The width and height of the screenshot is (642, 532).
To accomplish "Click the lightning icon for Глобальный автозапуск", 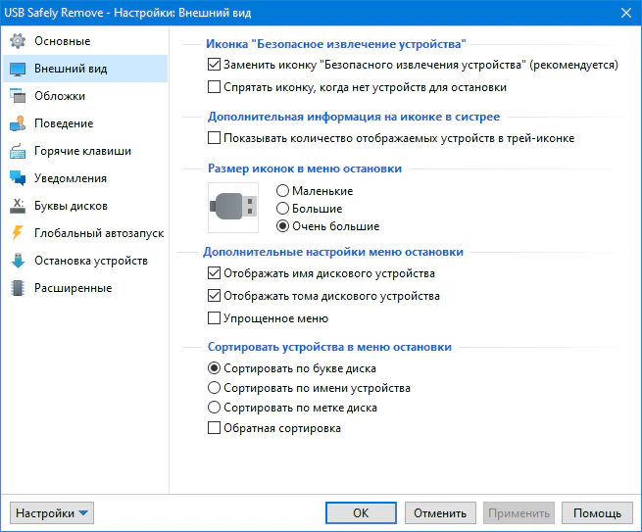I will (17, 233).
